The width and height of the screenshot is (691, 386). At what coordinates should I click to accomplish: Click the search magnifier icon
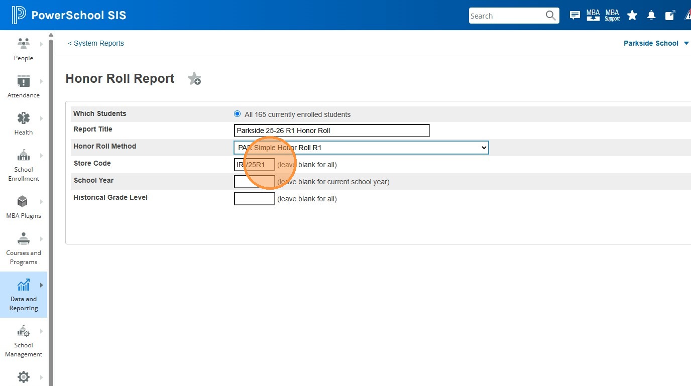pyautogui.click(x=551, y=16)
